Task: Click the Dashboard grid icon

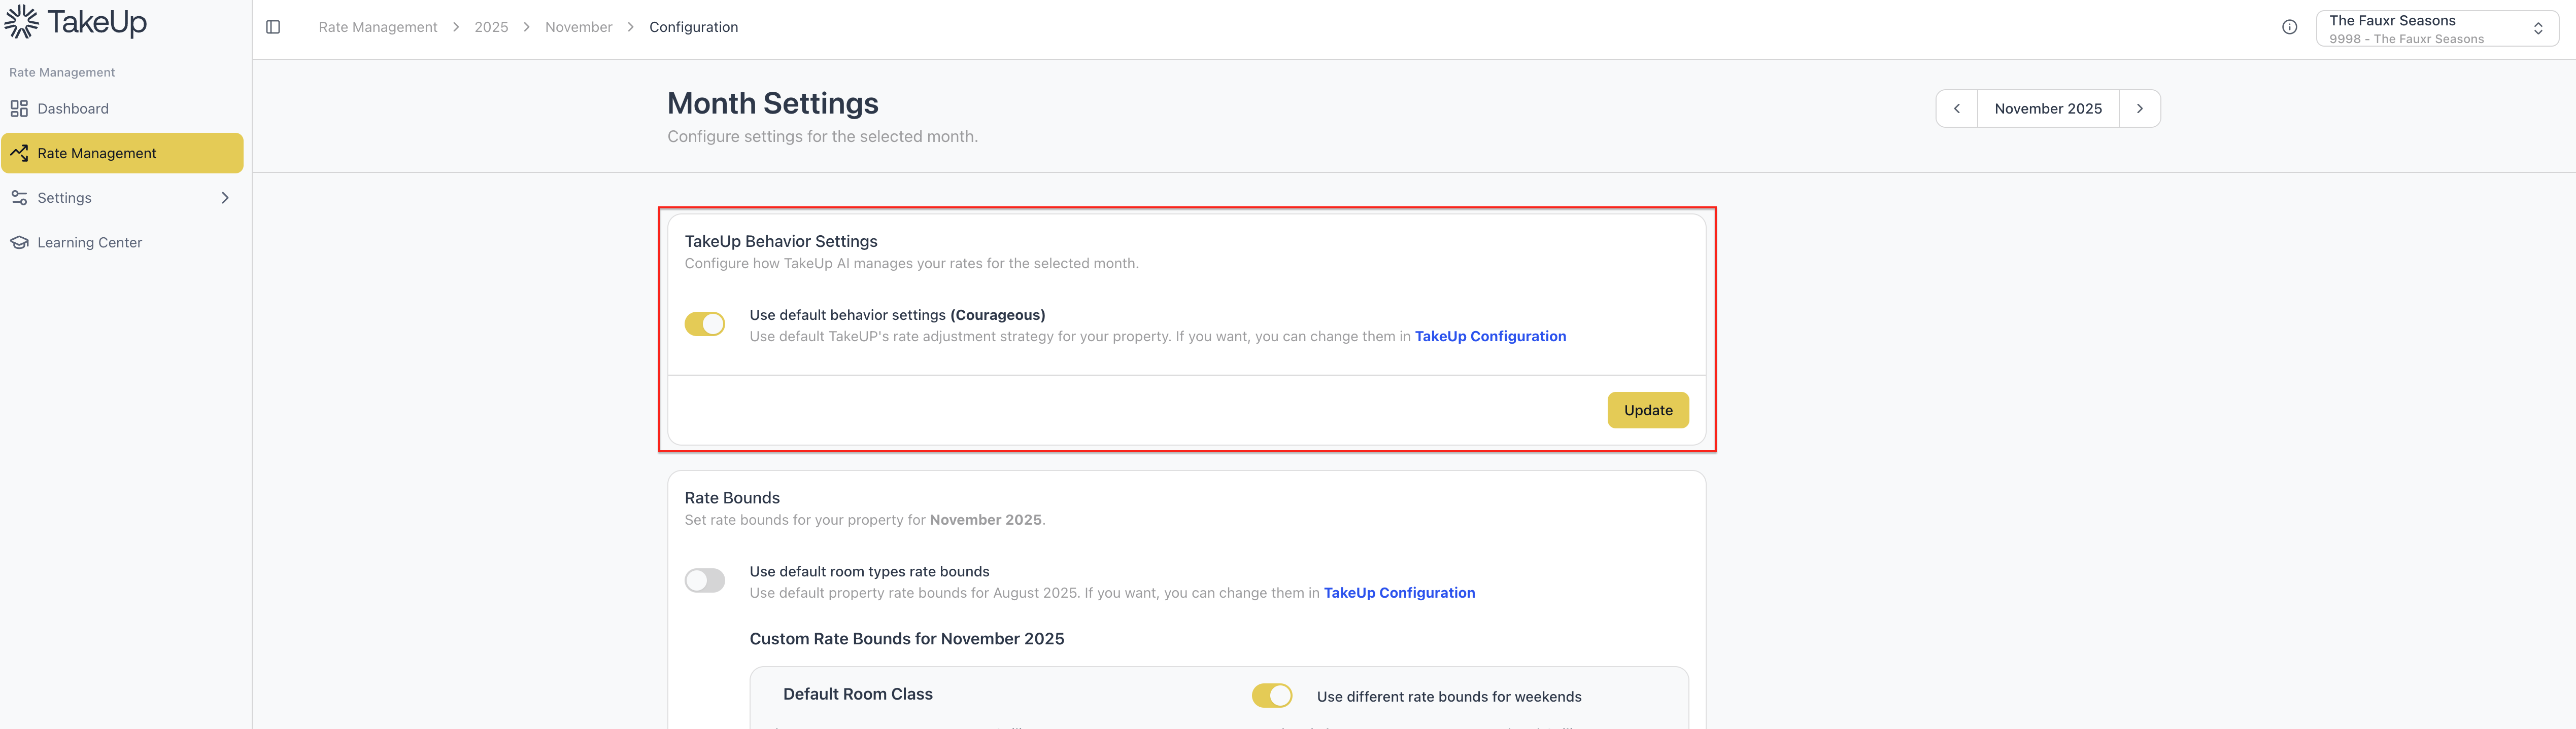Action: (19, 109)
